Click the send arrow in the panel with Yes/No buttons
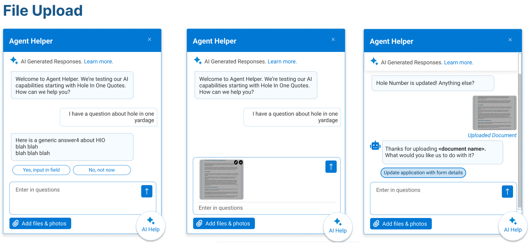 coord(147,191)
